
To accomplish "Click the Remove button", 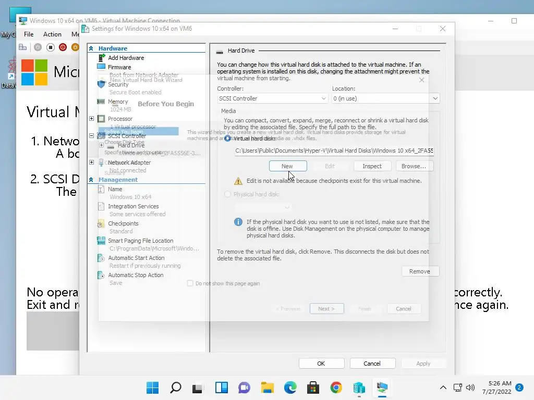I will [x=420, y=271].
